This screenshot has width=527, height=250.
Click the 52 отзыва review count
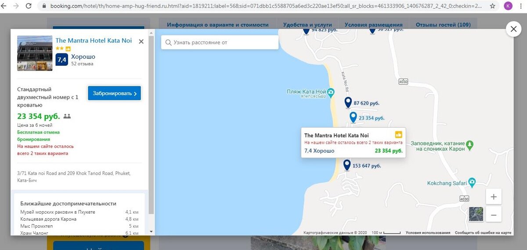(x=82, y=64)
